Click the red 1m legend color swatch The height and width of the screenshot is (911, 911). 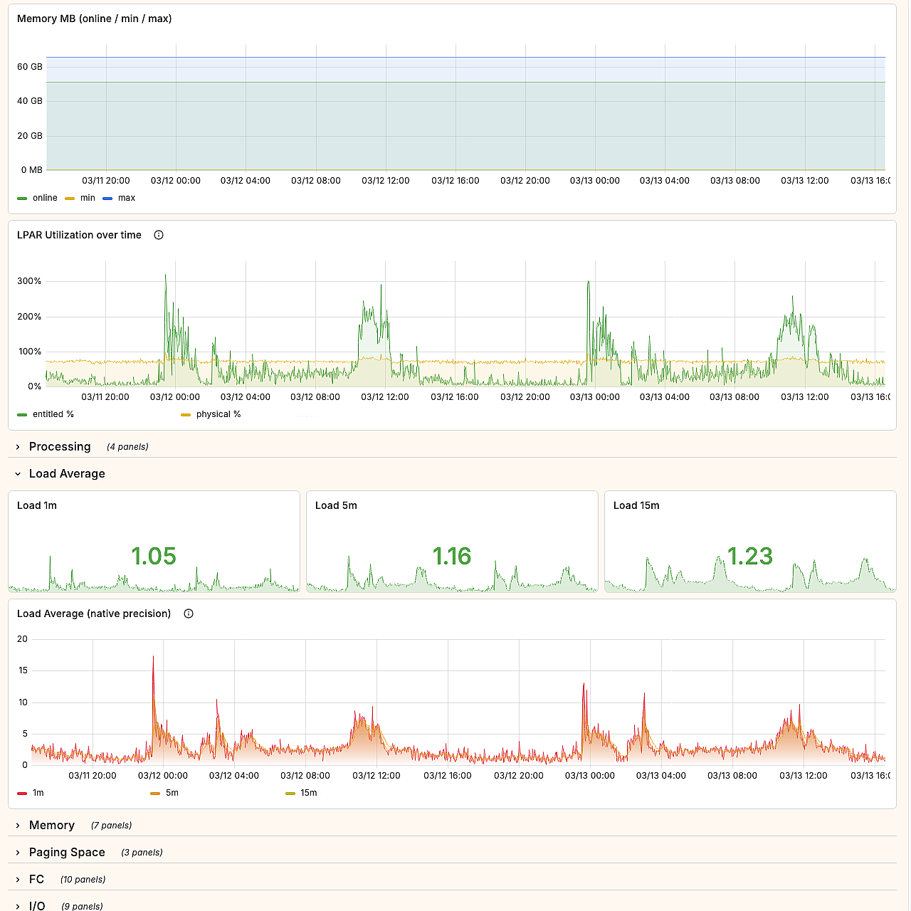tap(22, 793)
